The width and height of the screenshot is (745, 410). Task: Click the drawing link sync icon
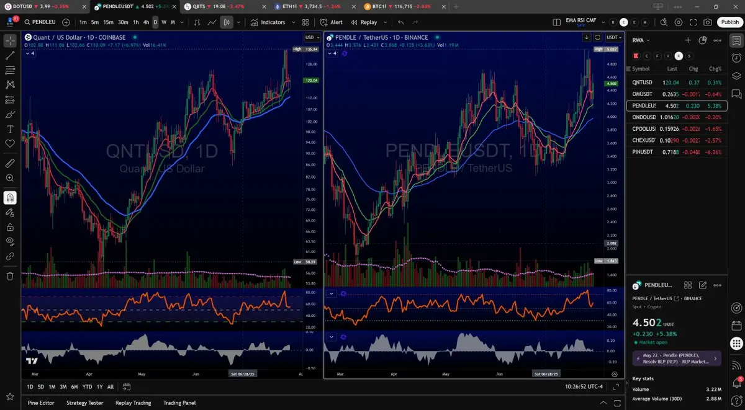point(10,256)
